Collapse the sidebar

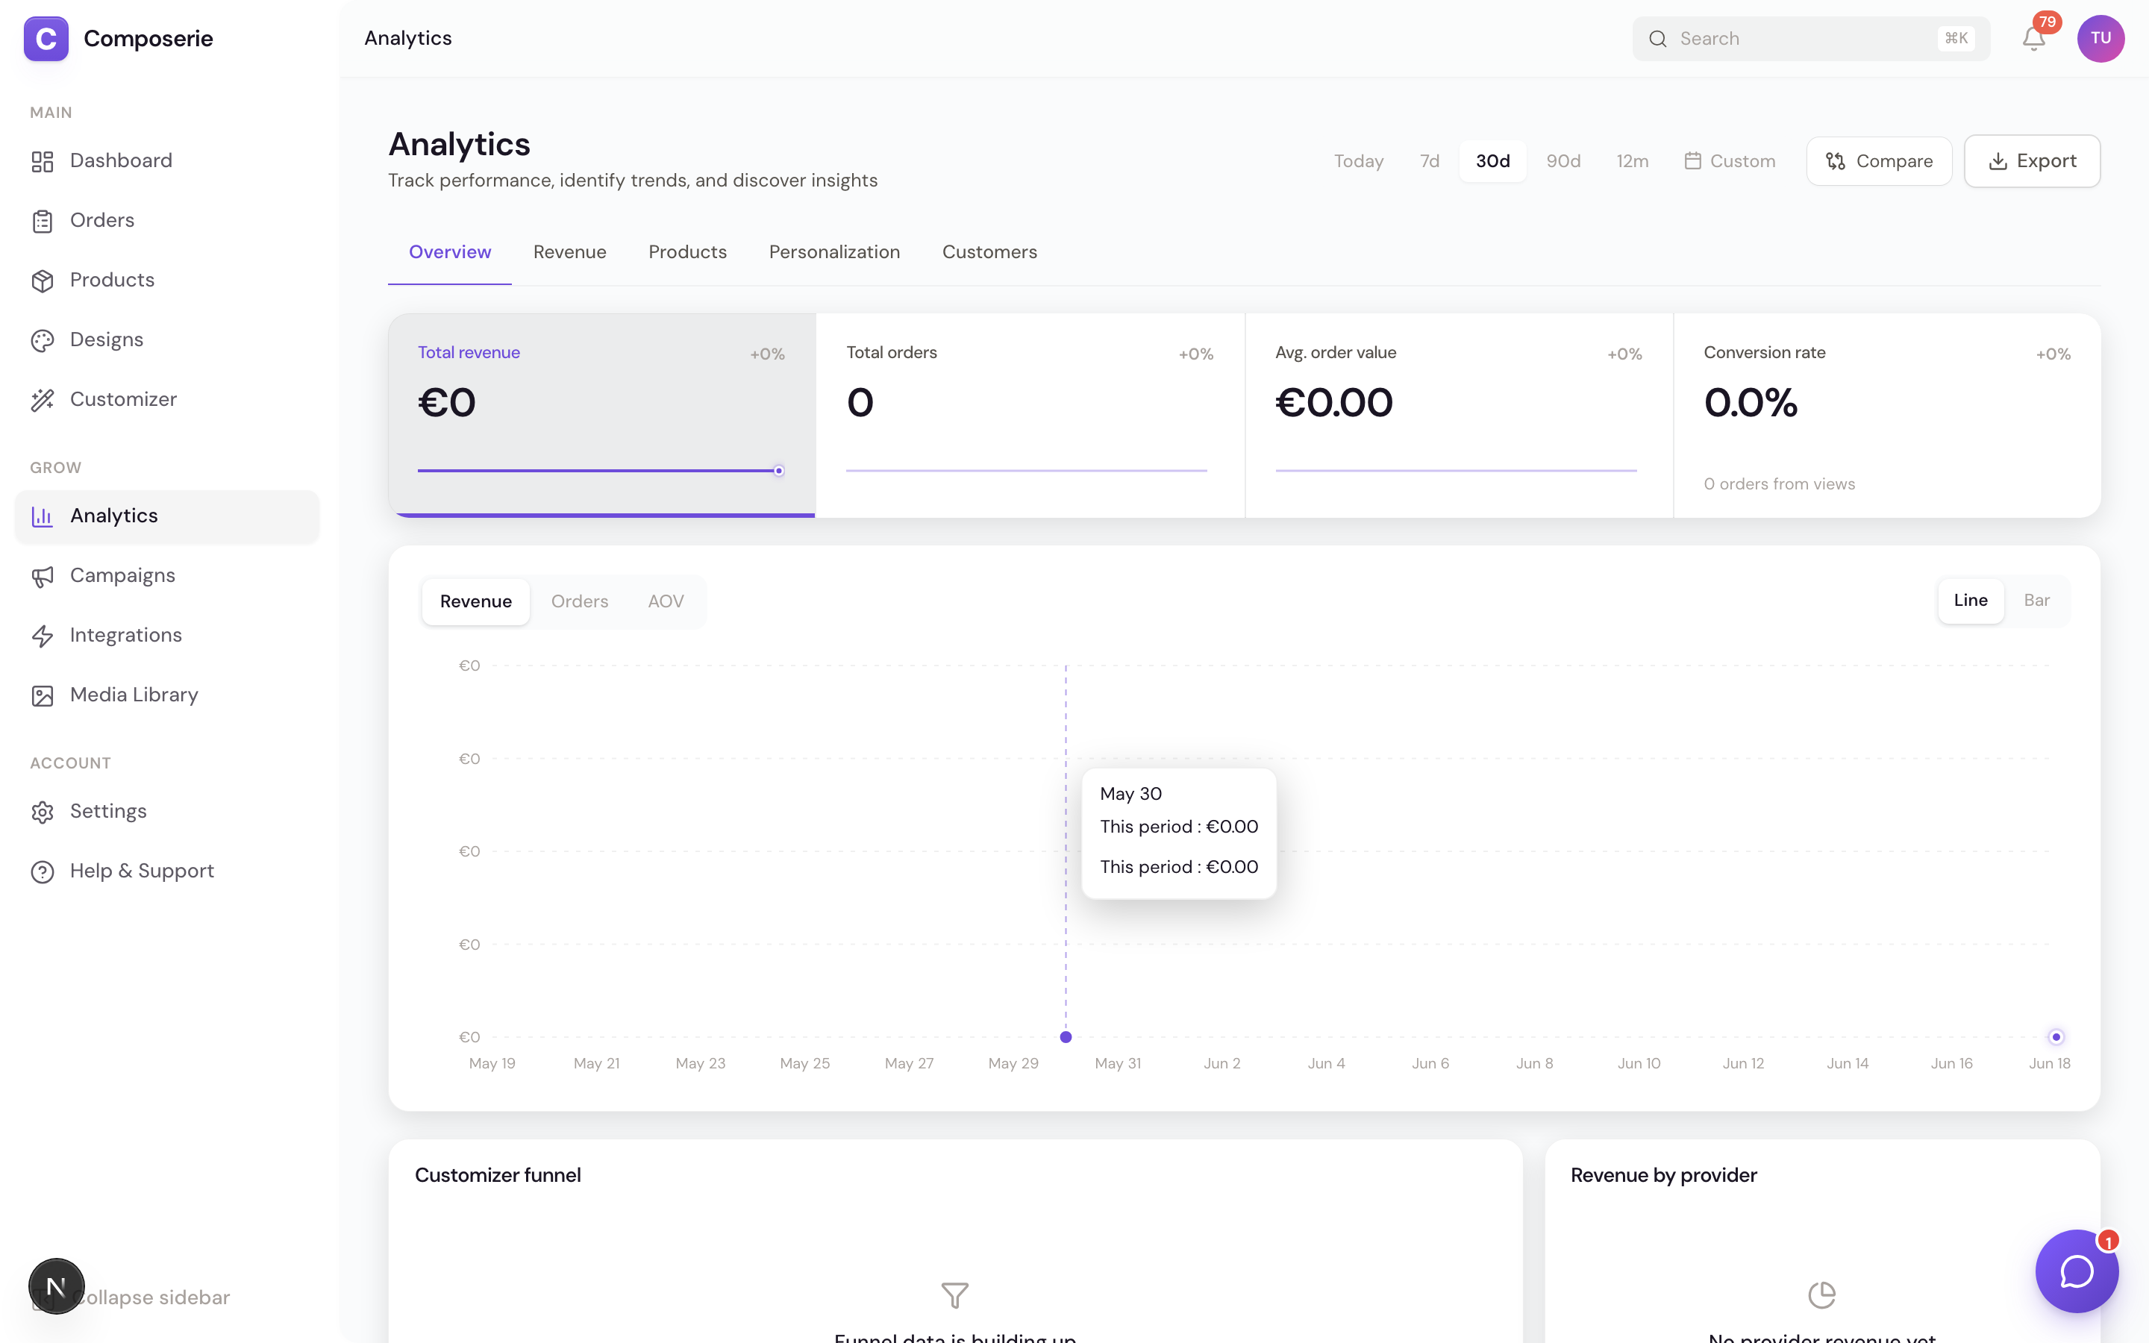pyautogui.click(x=131, y=1297)
